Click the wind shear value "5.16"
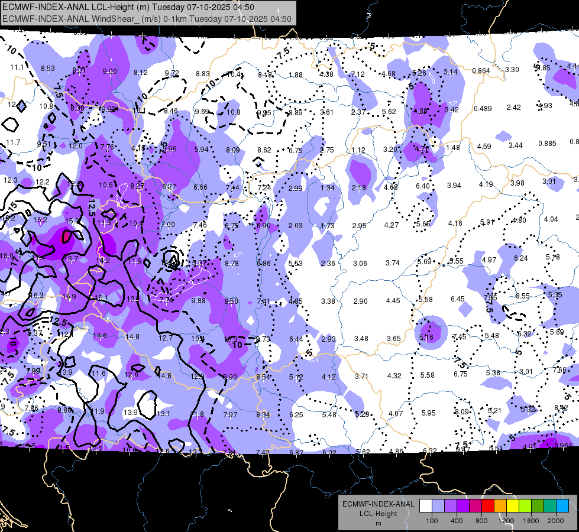The height and width of the screenshot is (532, 579). coord(426,338)
